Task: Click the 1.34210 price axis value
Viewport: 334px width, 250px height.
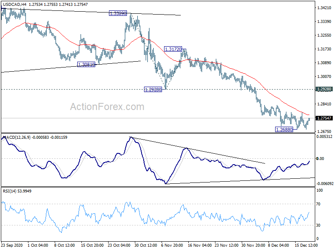Action: [324, 8]
